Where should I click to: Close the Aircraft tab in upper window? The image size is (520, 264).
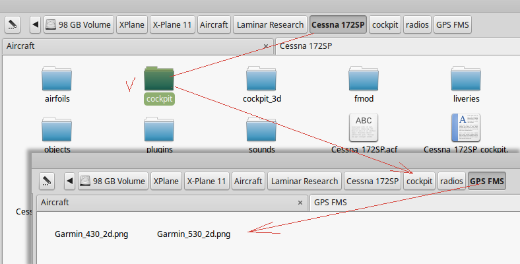coord(266,46)
